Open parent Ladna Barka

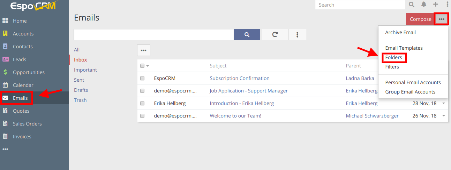360,78
